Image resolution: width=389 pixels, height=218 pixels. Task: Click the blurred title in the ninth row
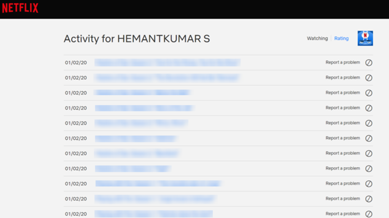pyautogui.click(x=158, y=184)
